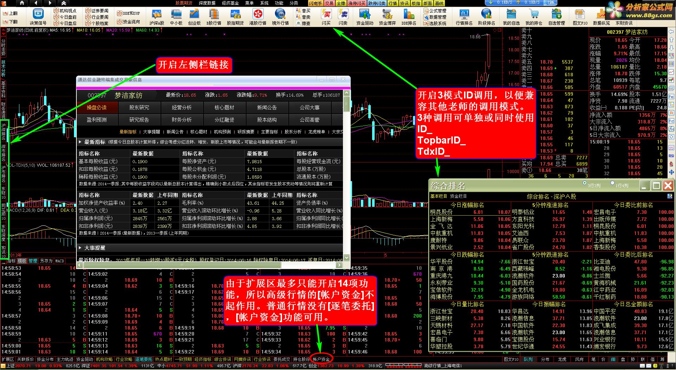This screenshot has width=676, height=370.
Task: Click the 闪卖 quick-sell icon
Action: 343,17
